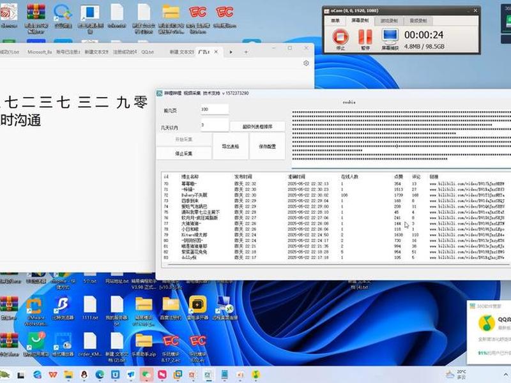Image resolution: width=511 pixels, height=383 pixels.
Task: Open Notepad's settings gear
Action: point(306,63)
